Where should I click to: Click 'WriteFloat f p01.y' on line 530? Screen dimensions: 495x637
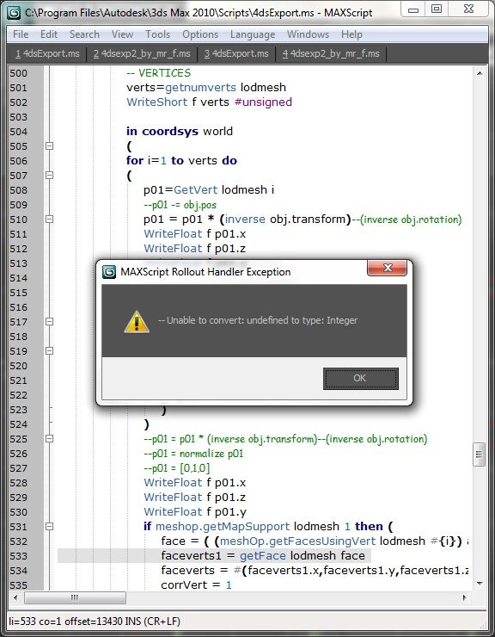tap(195, 512)
